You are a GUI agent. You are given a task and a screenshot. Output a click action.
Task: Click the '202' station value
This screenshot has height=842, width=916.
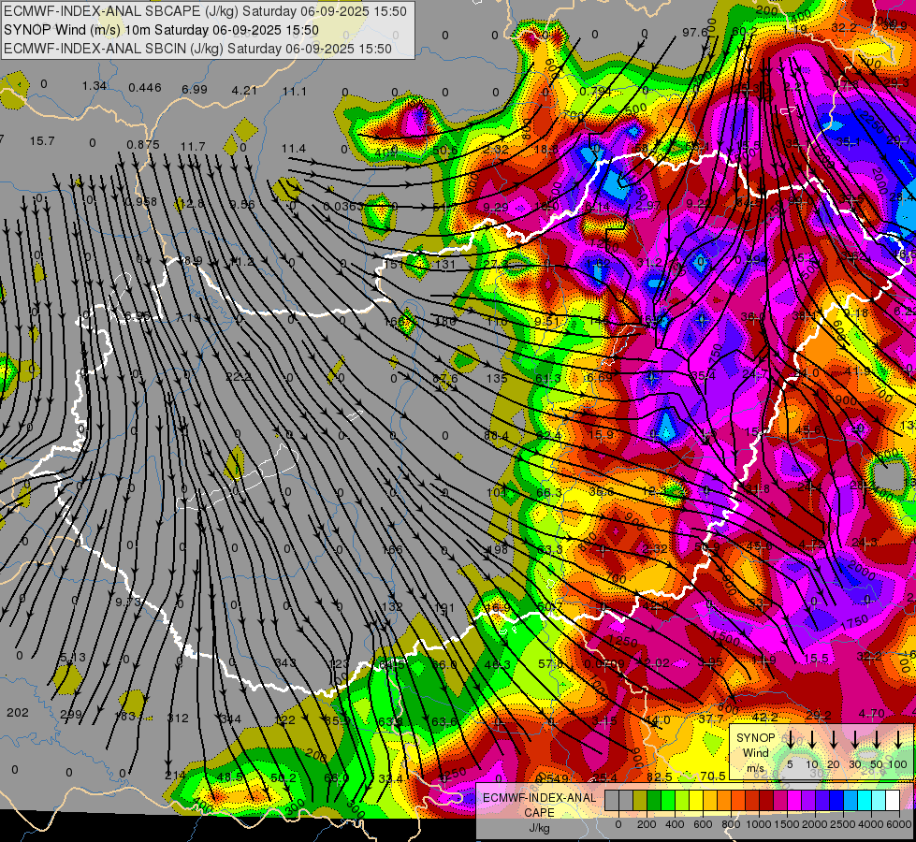17,712
